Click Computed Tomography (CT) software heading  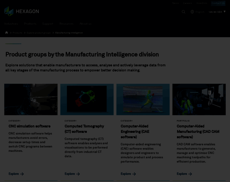84,129
